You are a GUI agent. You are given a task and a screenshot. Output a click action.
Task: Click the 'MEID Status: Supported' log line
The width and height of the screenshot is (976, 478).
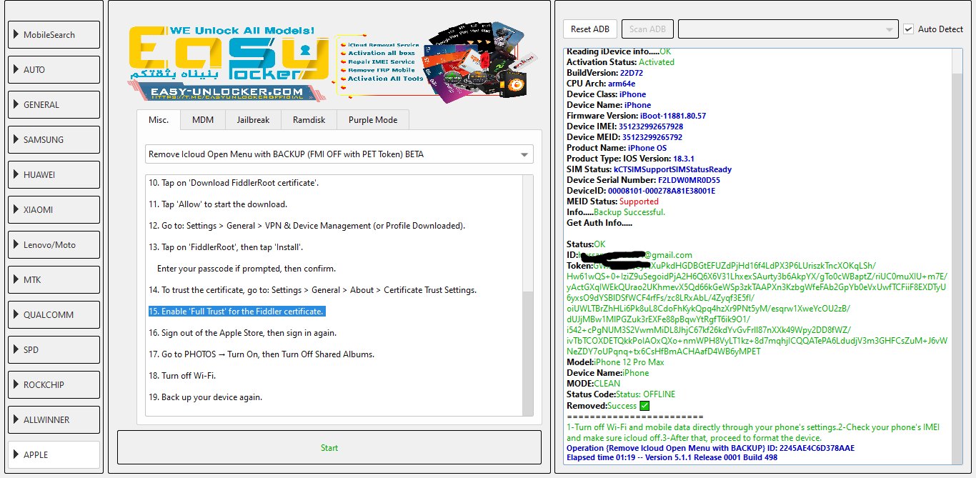[612, 201]
